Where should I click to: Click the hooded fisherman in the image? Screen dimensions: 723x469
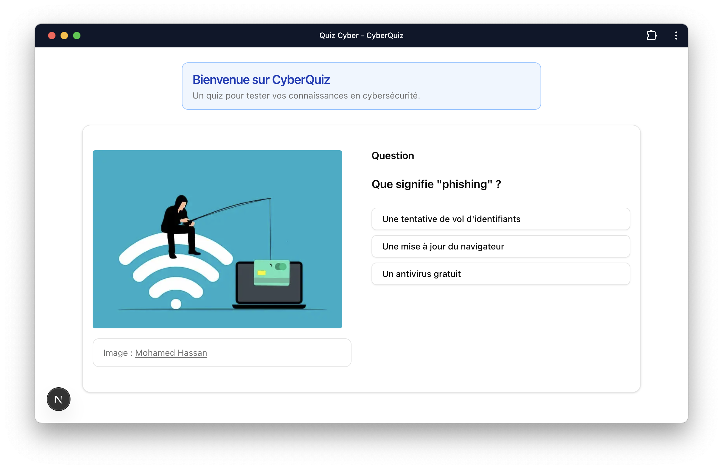pos(179,226)
